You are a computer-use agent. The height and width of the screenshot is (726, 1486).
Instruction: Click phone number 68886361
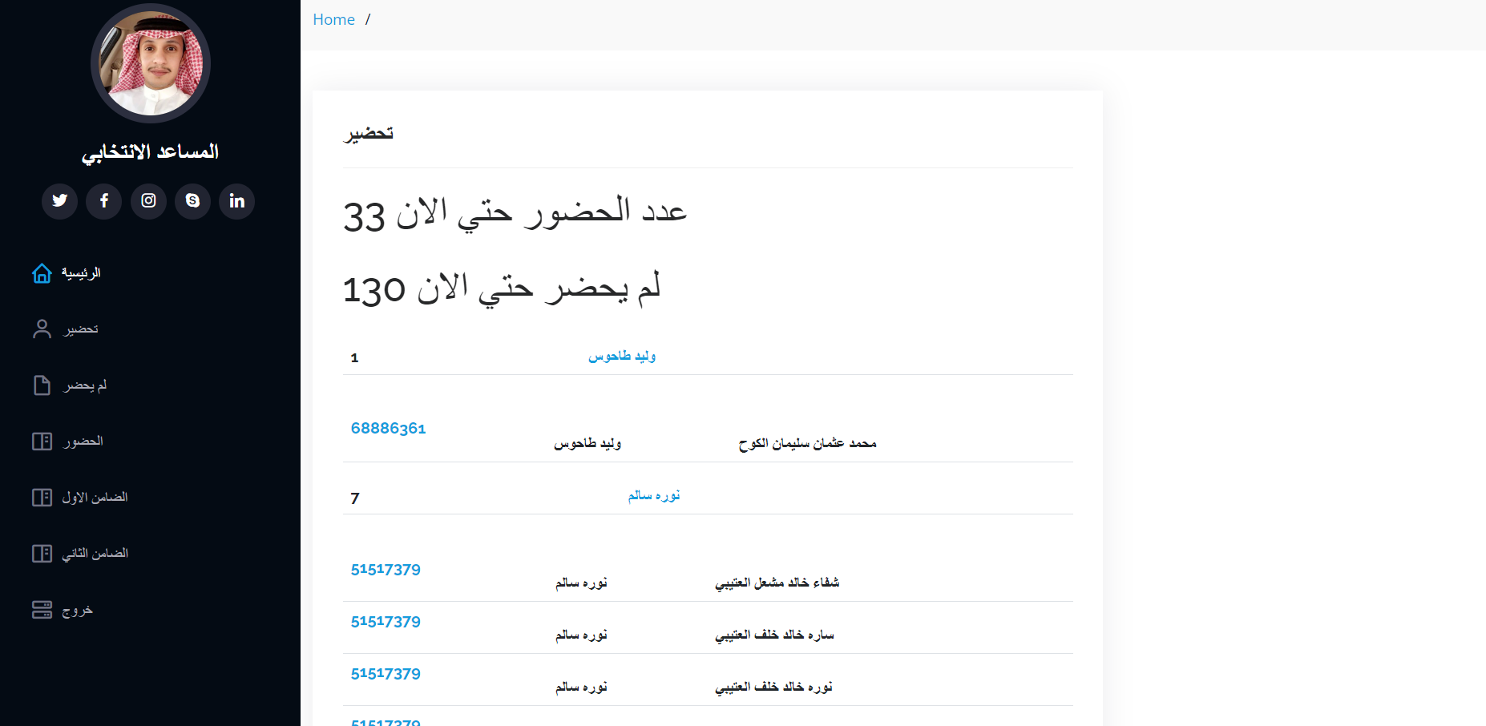[x=388, y=429]
